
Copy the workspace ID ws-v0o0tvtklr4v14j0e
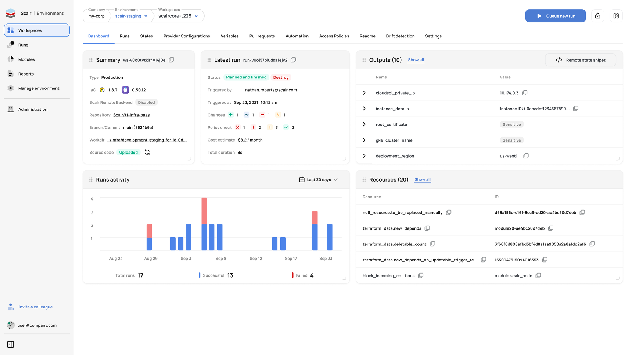(x=172, y=60)
